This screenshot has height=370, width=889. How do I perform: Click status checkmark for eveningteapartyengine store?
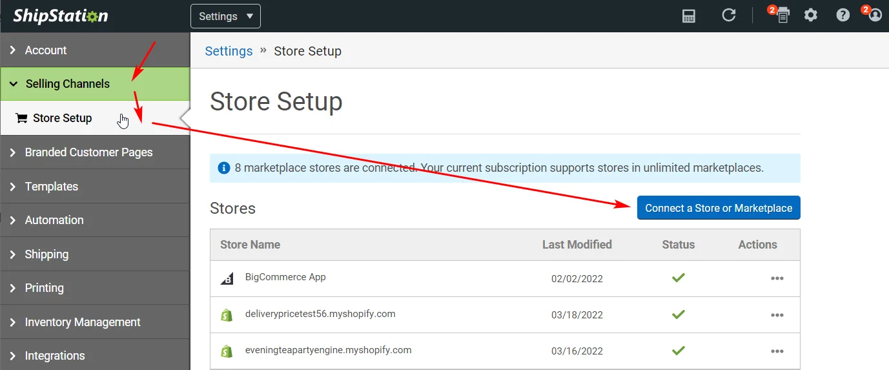click(x=678, y=351)
